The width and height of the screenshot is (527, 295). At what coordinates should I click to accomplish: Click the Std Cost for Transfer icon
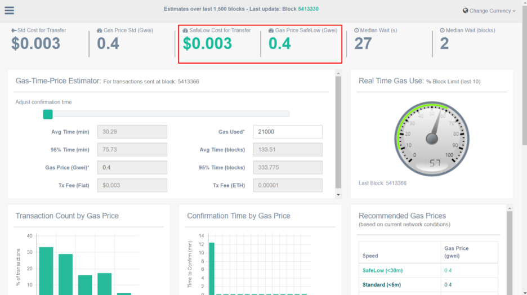click(14, 30)
